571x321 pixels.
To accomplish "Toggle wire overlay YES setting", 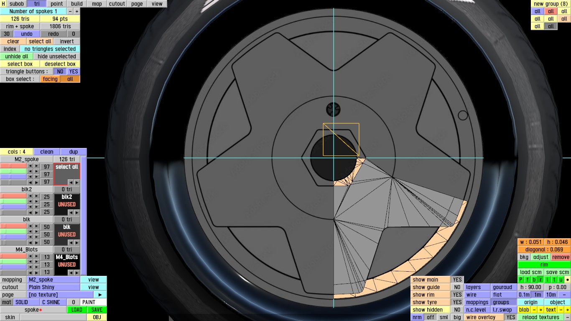I will [x=511, y=317].
